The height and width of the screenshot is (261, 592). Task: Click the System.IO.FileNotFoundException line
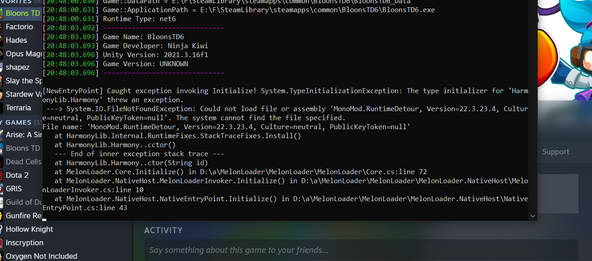coord(285,113)
